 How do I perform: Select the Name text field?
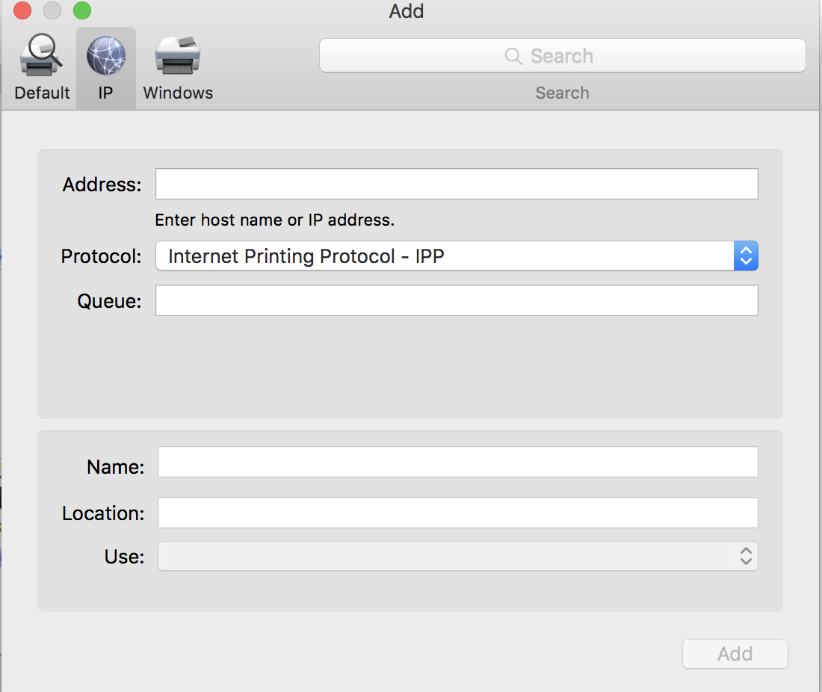coord(456,462)
